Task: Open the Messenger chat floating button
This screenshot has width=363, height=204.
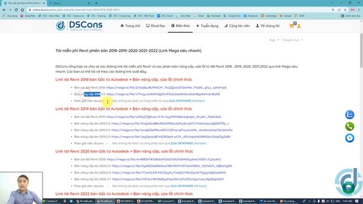Action: [349, 138]
